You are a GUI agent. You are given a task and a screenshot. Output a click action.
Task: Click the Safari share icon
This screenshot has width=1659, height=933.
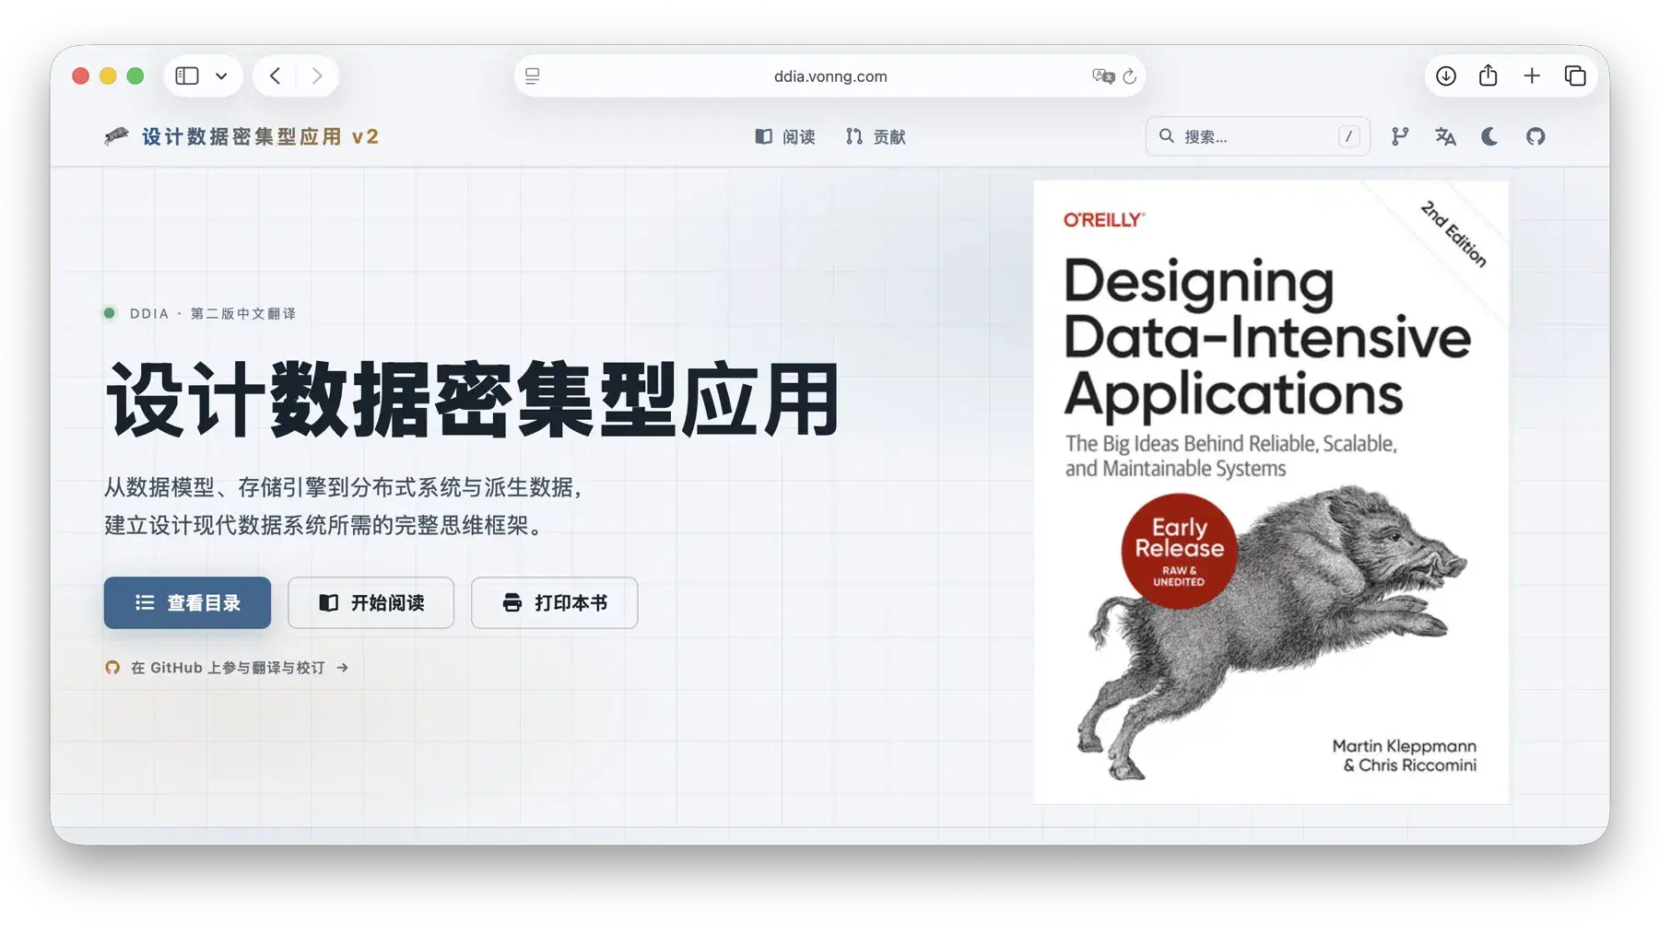[1488, 76]
